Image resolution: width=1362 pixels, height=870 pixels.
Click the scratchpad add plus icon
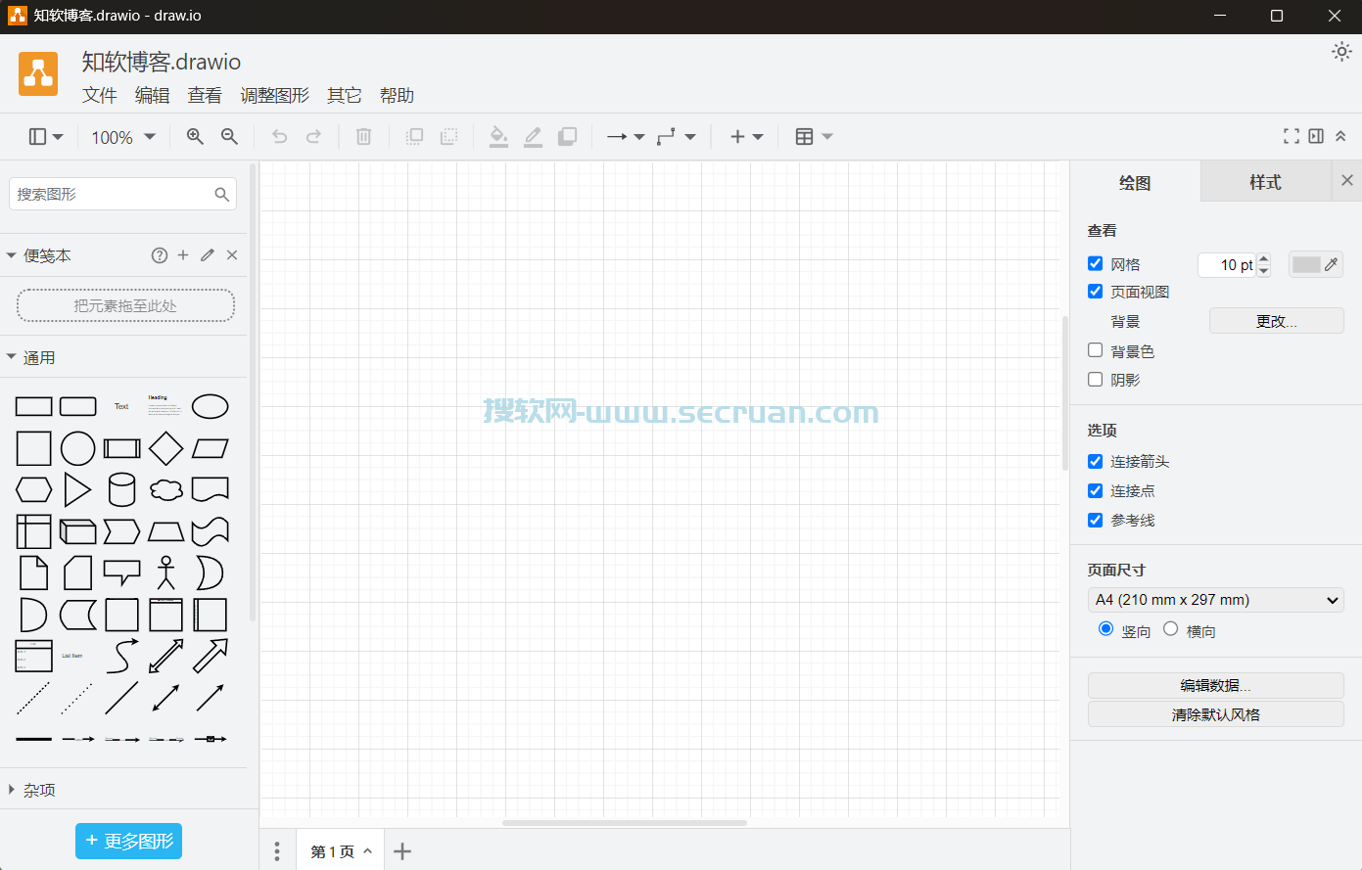coord(183,255)
